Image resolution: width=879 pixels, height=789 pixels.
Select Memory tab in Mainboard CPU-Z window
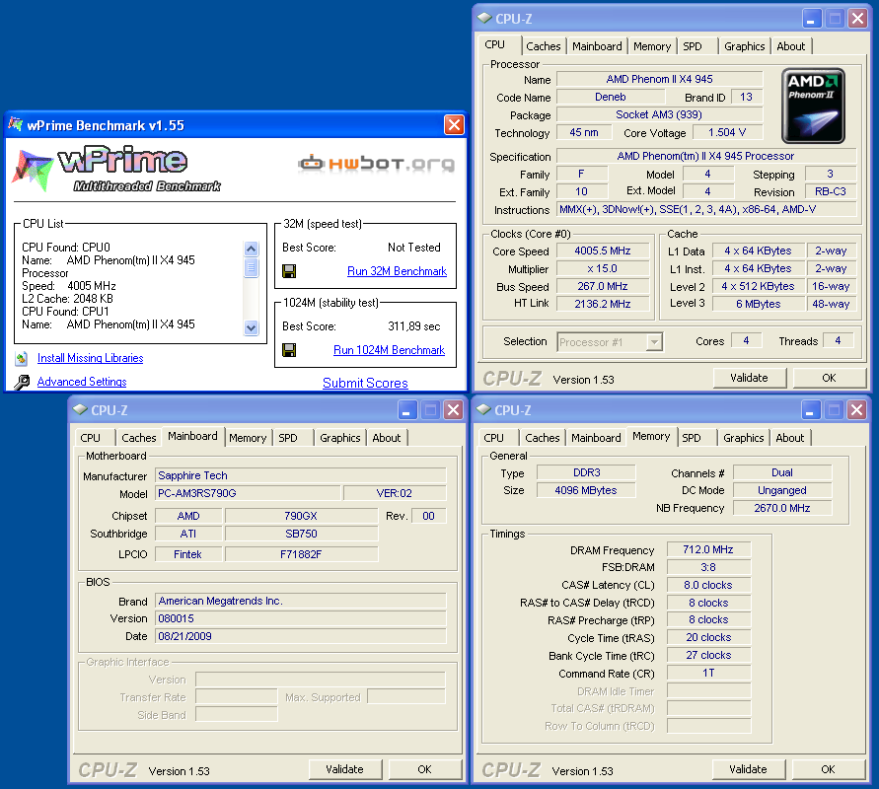pos(248,438)
